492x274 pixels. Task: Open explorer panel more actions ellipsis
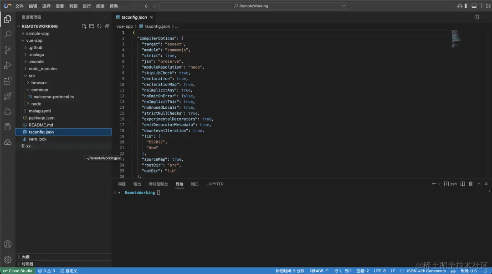(x=104, y=17)
